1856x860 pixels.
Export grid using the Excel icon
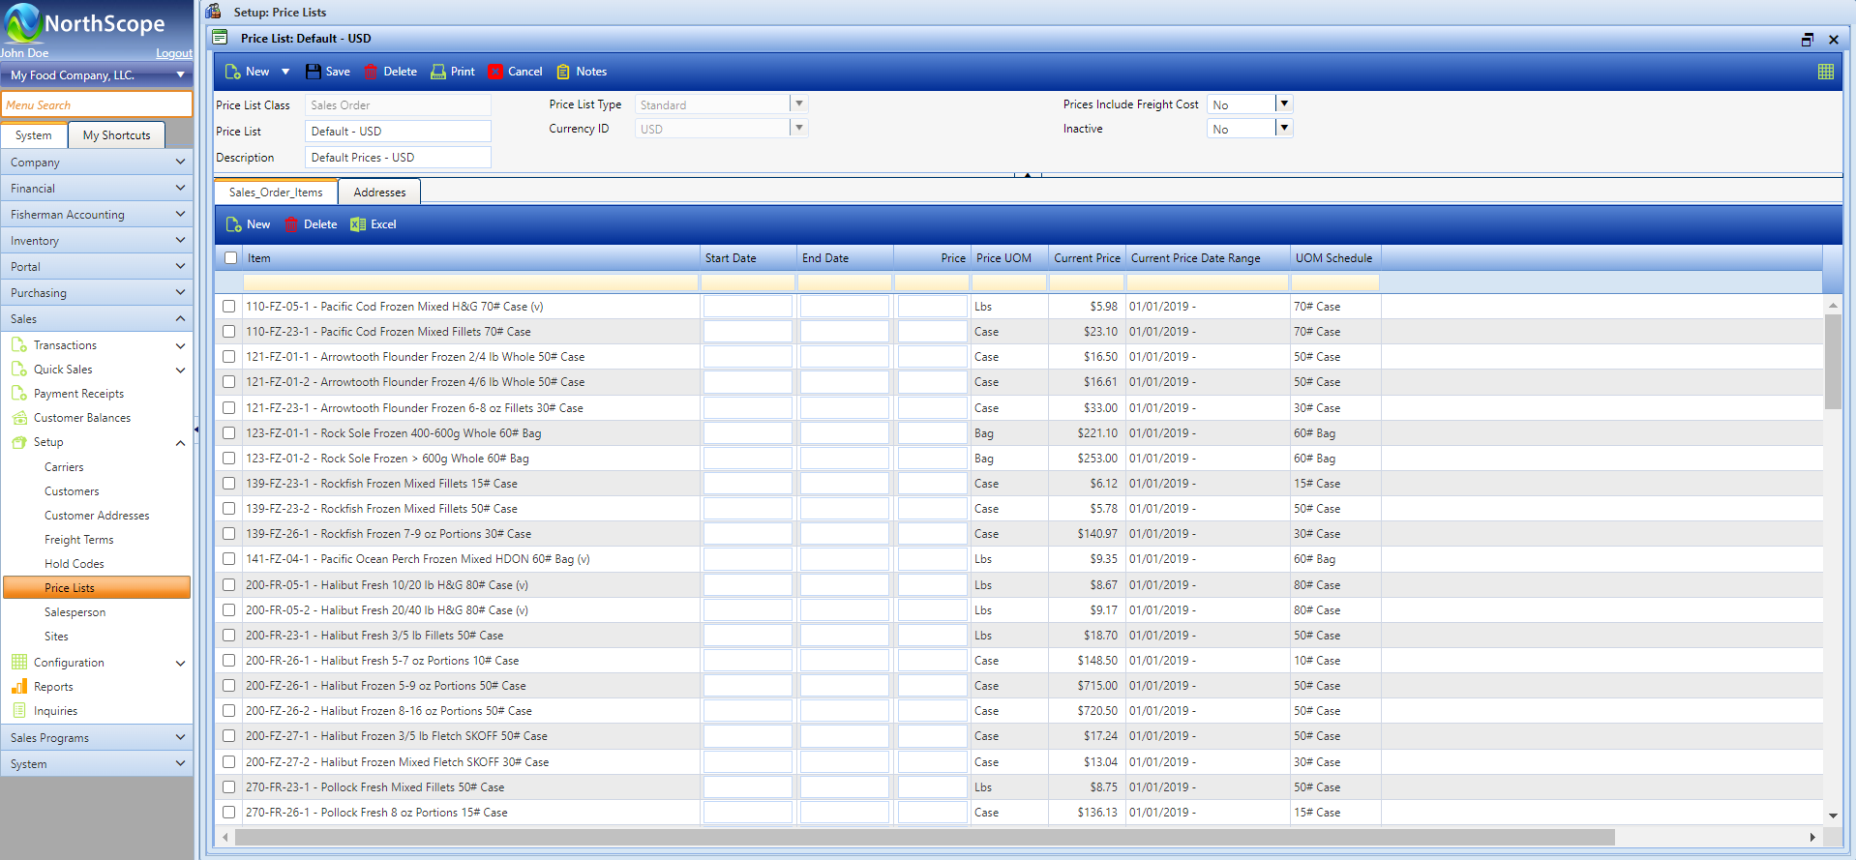pyautogui.click(x=358, y=224)
